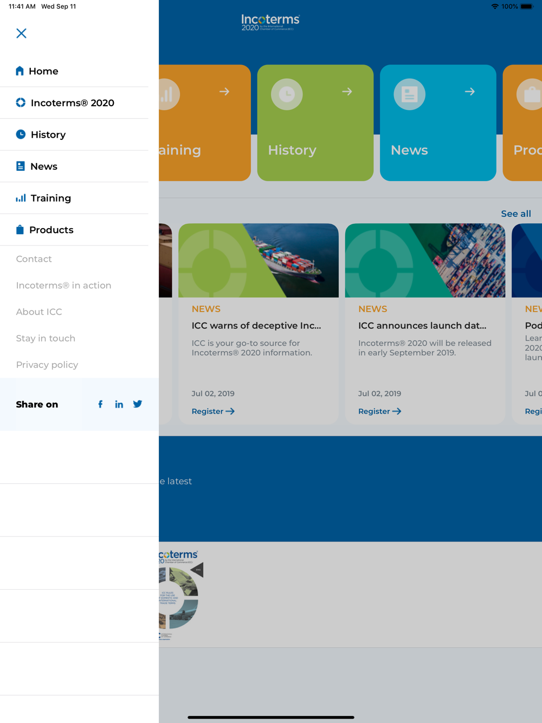Close the side menu with X icon
The height and width of the screenshot is (723, 542).
pyautogui.click(x=21, y=34)
